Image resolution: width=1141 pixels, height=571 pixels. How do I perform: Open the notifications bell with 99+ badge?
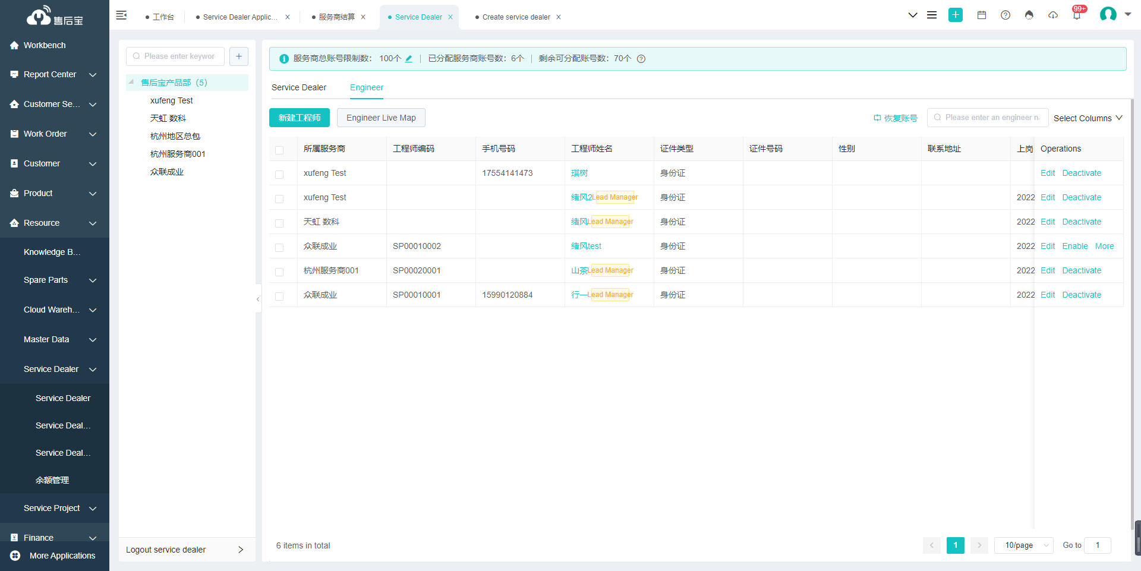tap(1077, 14)
